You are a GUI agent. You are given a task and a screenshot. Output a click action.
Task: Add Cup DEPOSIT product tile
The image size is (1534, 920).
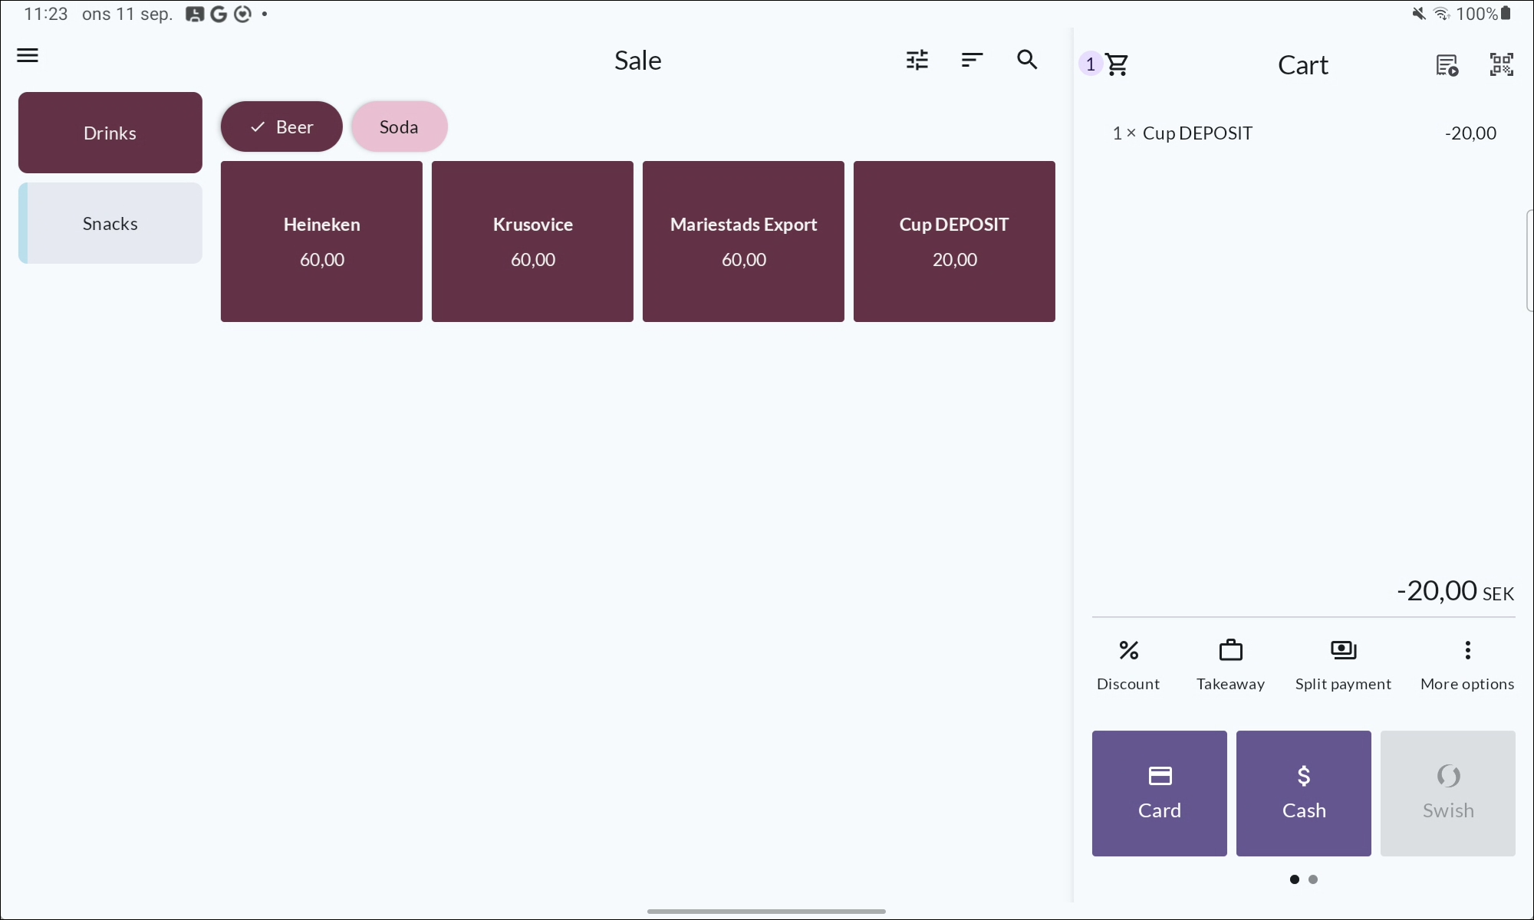tap(954, 242)
